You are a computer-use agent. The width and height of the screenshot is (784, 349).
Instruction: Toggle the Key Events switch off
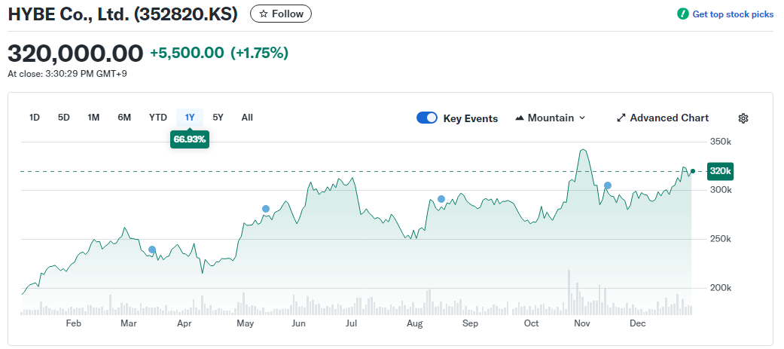[x=427, y=118]
